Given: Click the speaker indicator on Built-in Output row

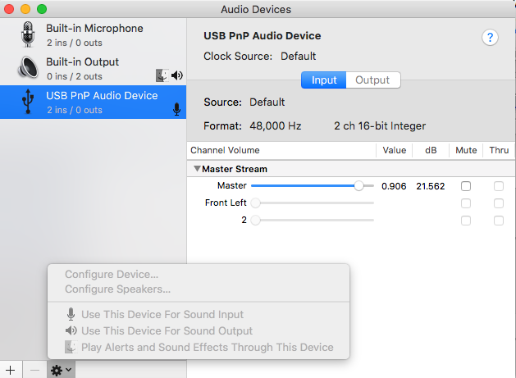Looking at the screenshot, I should click(176, 75).
